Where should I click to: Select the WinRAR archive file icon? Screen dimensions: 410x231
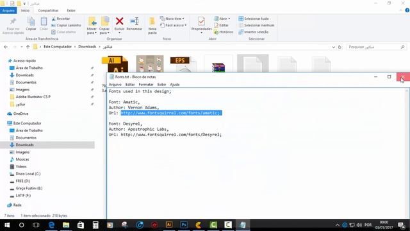pyautogui.click(x=218, y=67)
